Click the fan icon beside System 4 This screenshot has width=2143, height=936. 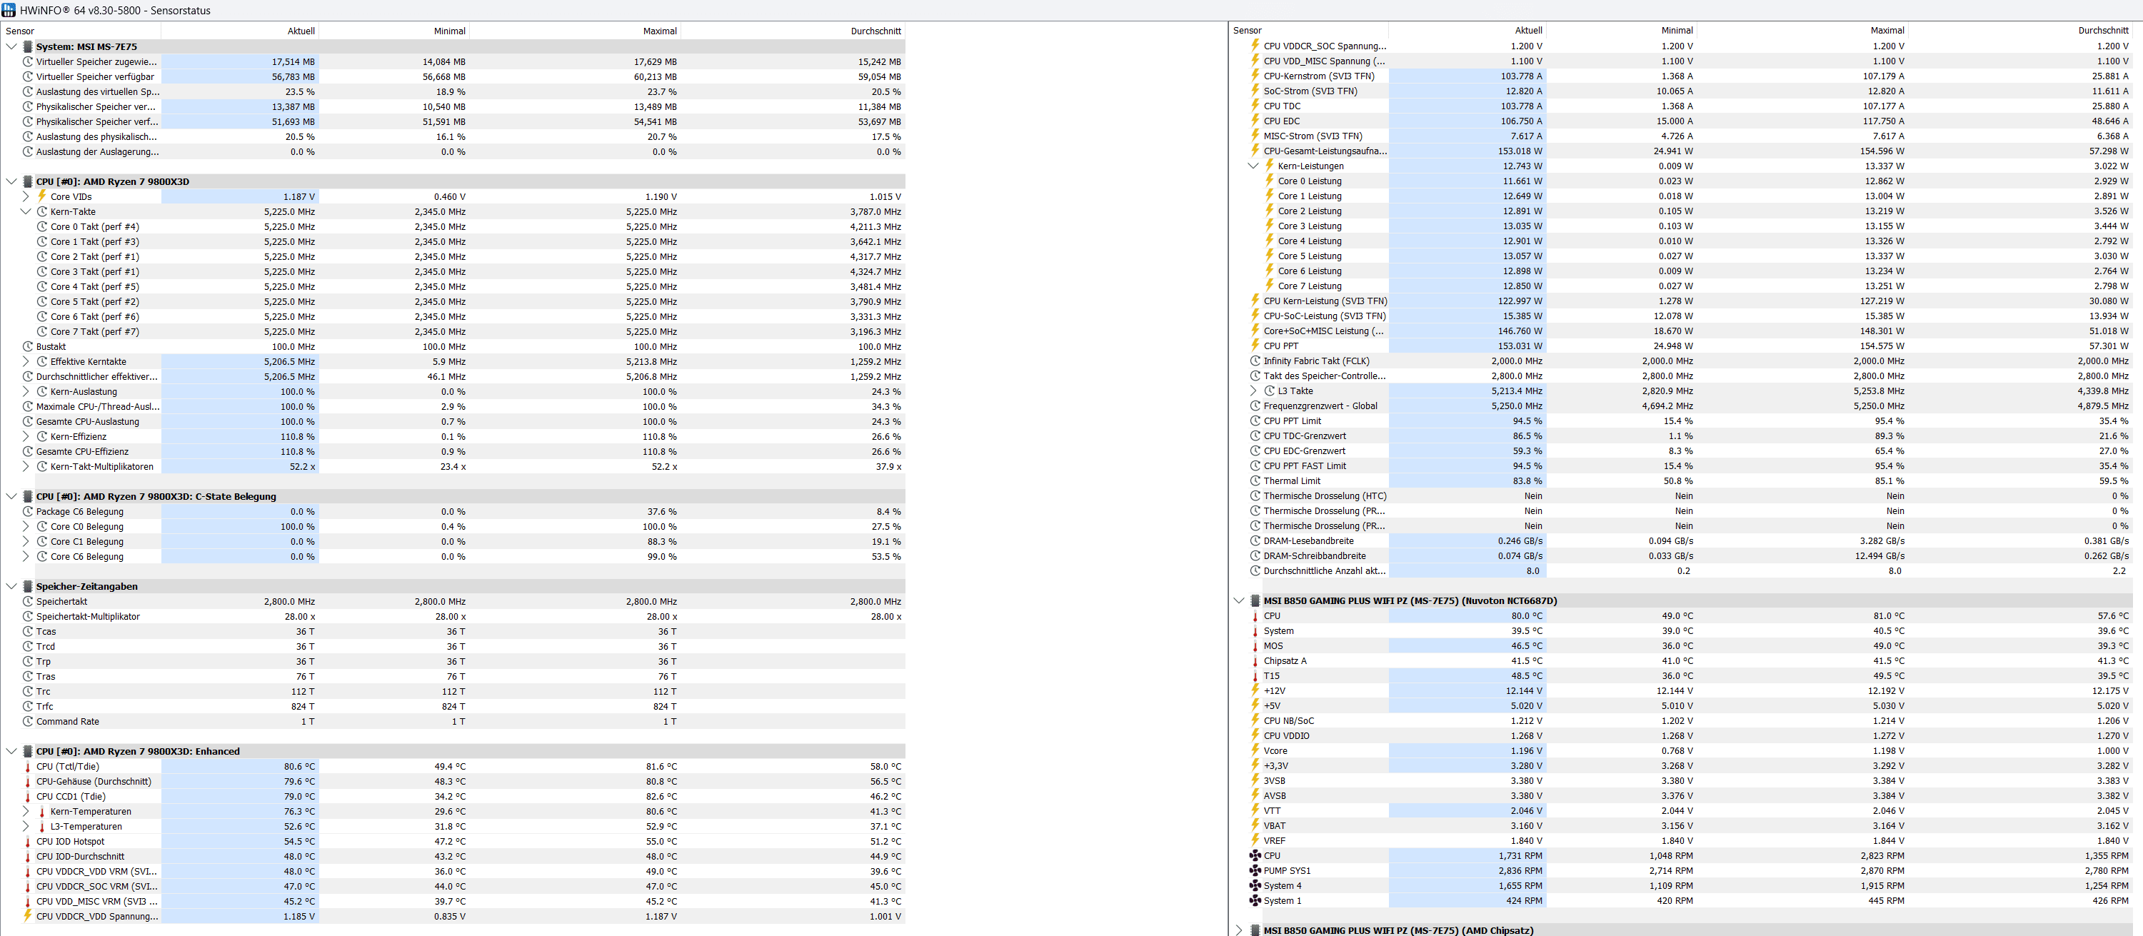1255,885
